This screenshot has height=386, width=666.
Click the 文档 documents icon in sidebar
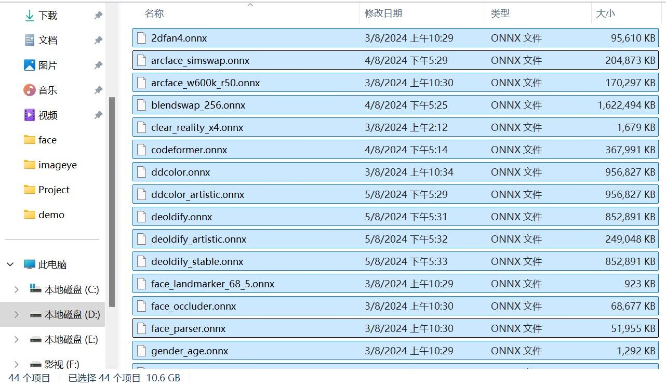click(x=30, y=40)
